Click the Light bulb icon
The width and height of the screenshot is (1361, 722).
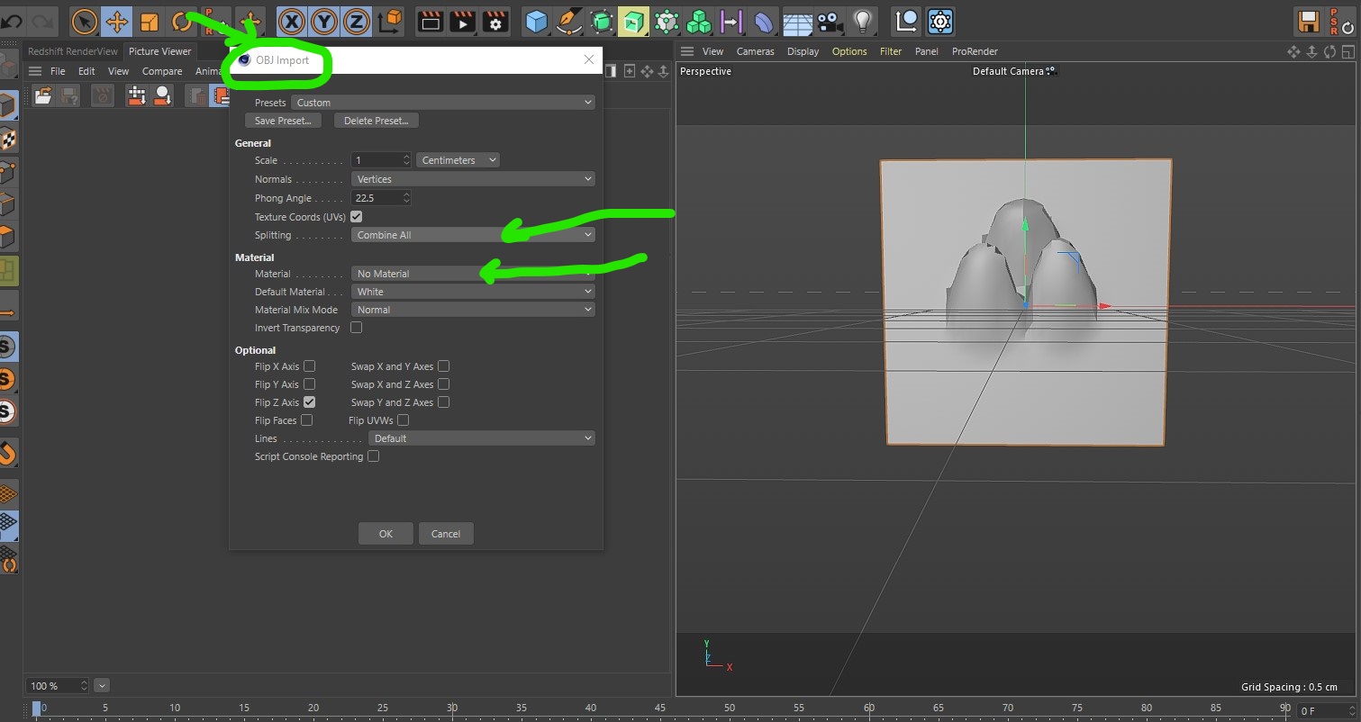[863, 21]
